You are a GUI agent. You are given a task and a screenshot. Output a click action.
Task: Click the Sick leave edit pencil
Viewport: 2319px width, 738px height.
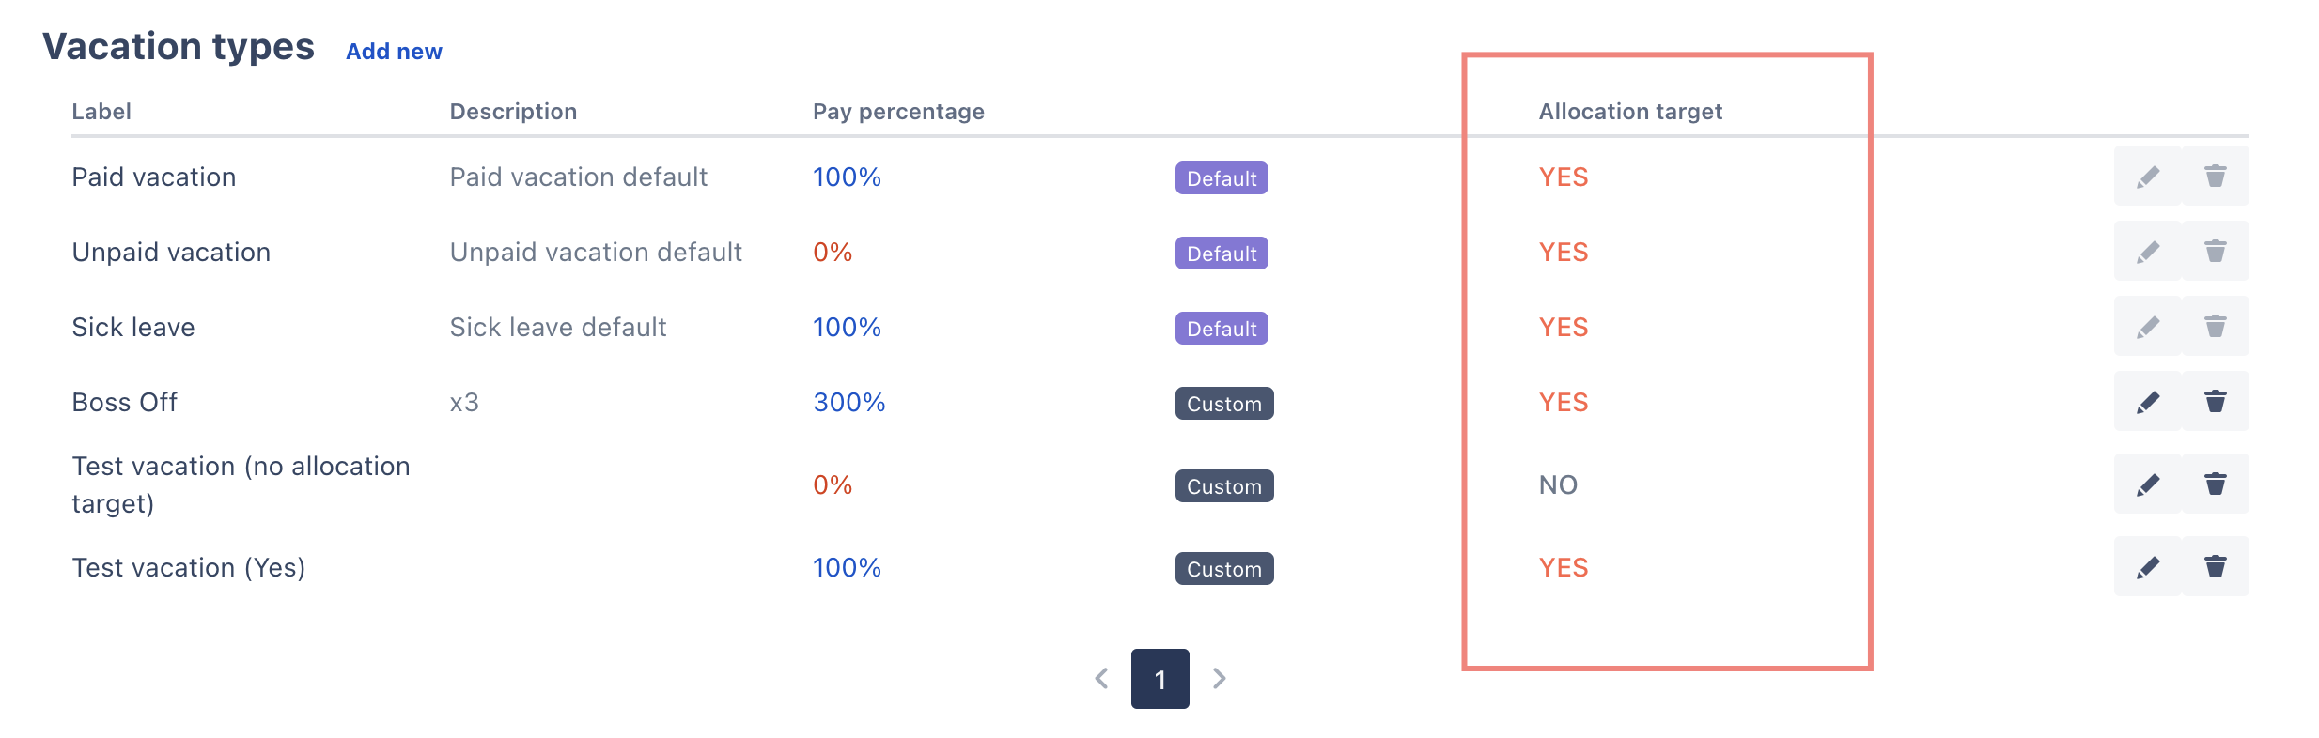coord(2147,327)
